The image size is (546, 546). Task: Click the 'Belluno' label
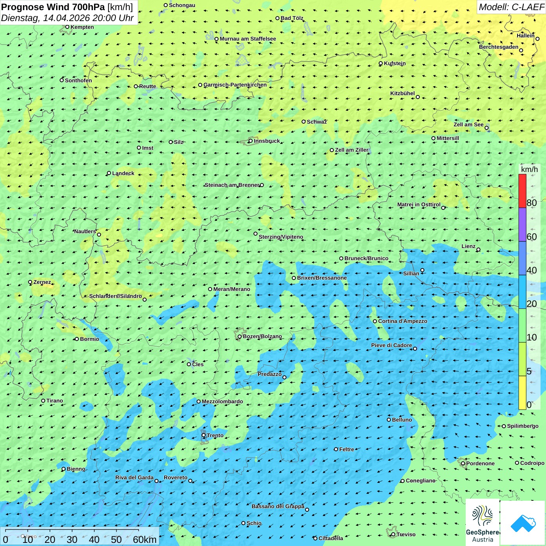(402, 420)
